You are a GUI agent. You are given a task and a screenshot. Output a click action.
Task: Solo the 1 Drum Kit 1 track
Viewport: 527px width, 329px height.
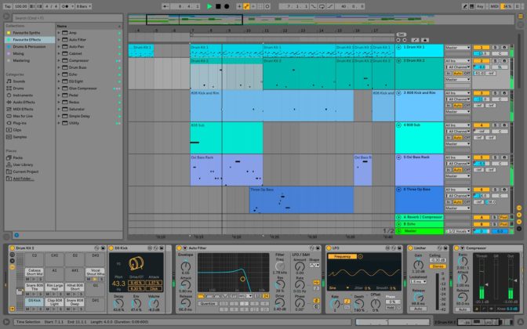pyautogui.click(x=495, y=48)
